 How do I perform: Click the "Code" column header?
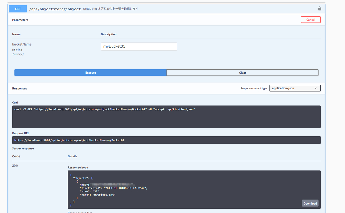point(16,156)
